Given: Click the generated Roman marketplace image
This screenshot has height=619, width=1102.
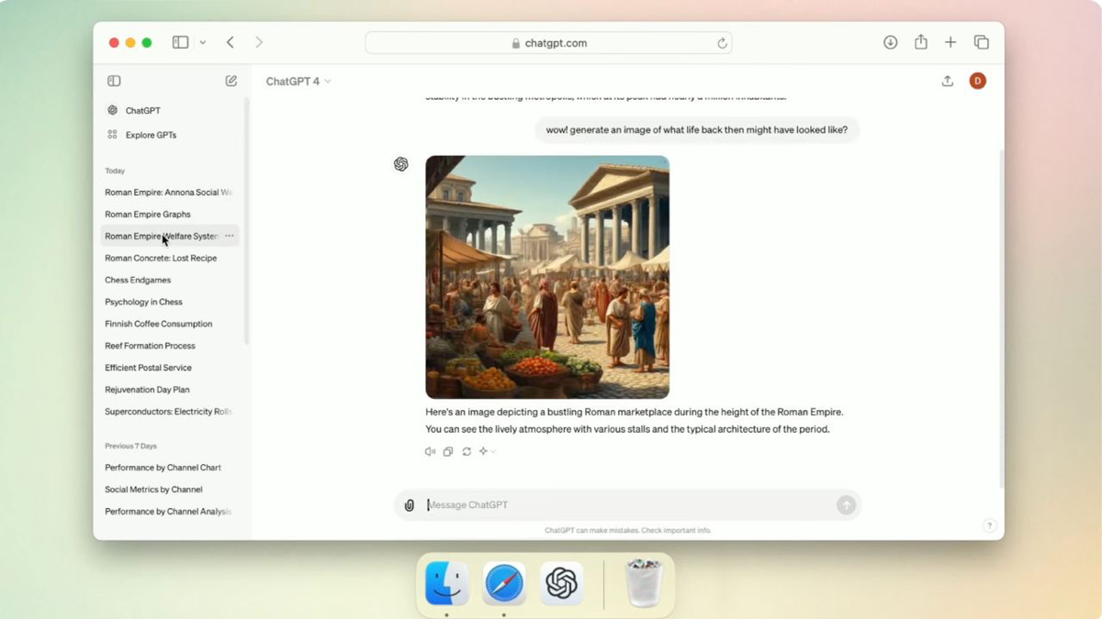Looking at the screenshot, I should click(547, 277).
